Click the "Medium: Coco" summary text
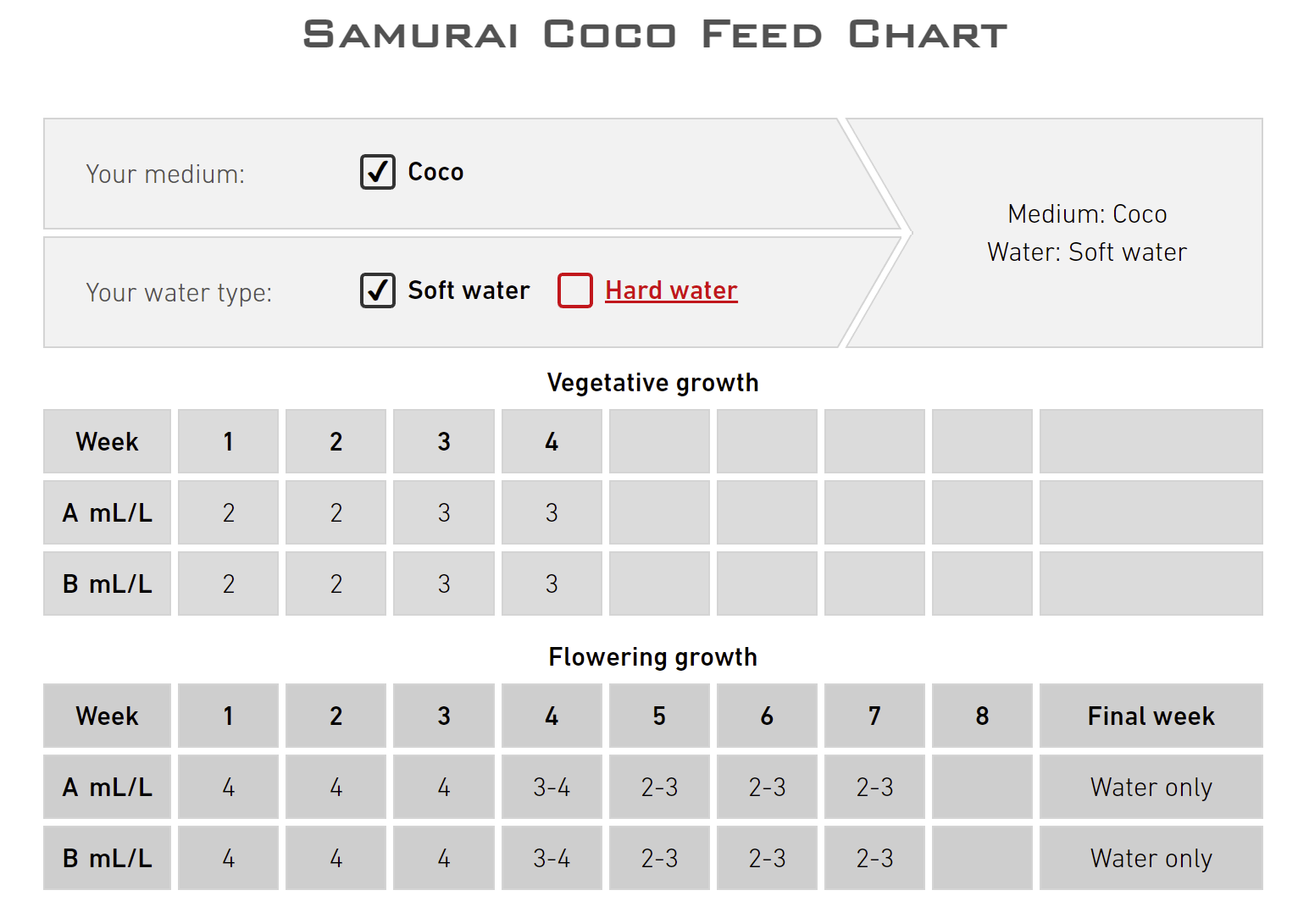1309x918 pixels. pyautogui.click(x=1087, y=214)
